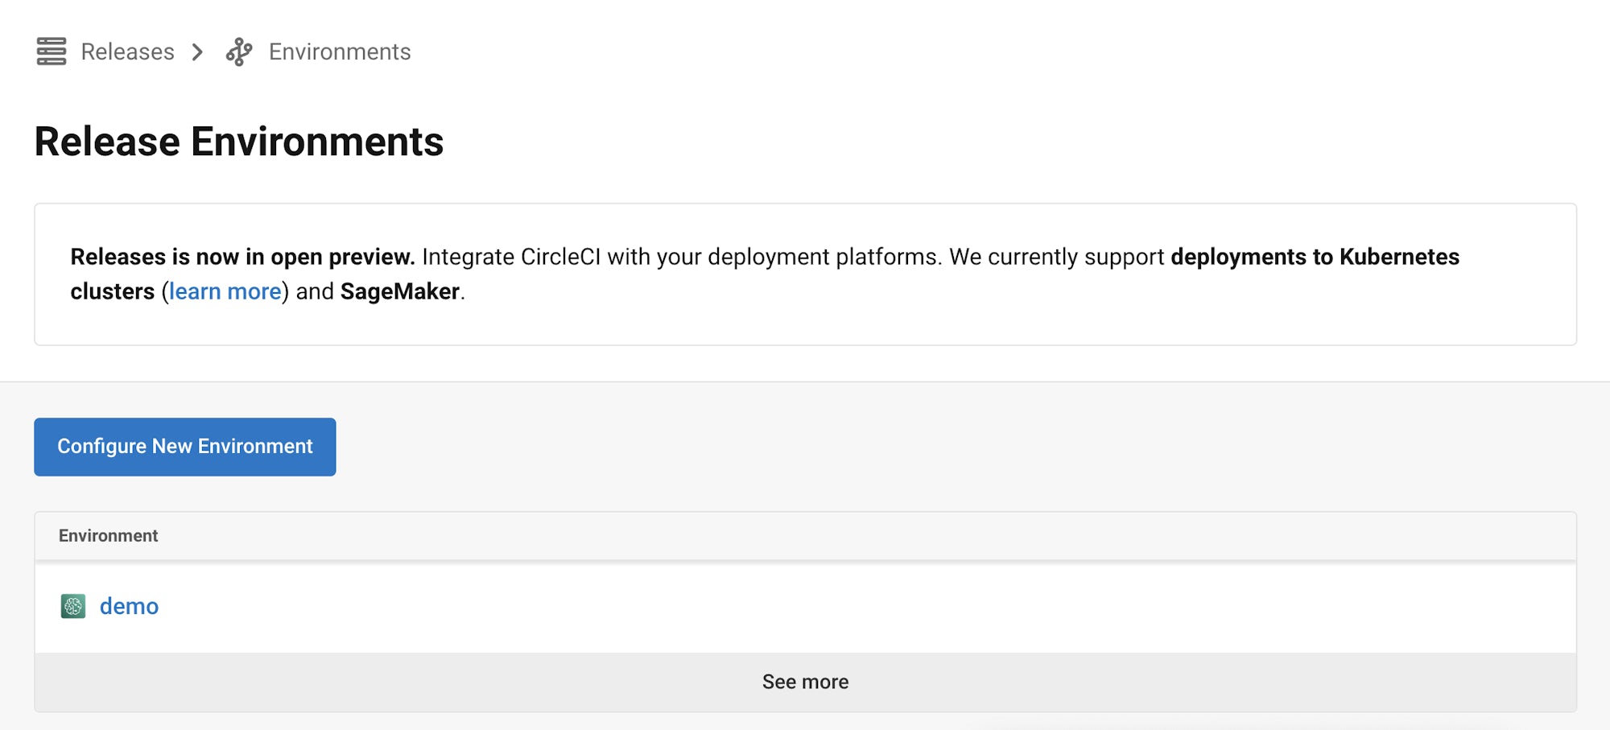Image resolution: width=1610 pixels, height=730 pixels.
Task: Click the deployments to Kubernetes clusters text
Action: [x=1312, y=258]
